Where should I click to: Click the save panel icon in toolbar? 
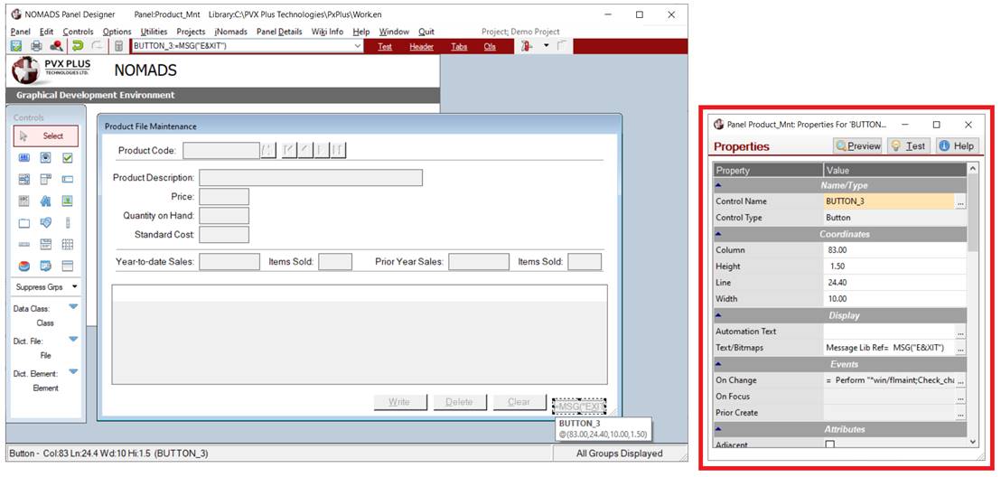coord(15,46)
